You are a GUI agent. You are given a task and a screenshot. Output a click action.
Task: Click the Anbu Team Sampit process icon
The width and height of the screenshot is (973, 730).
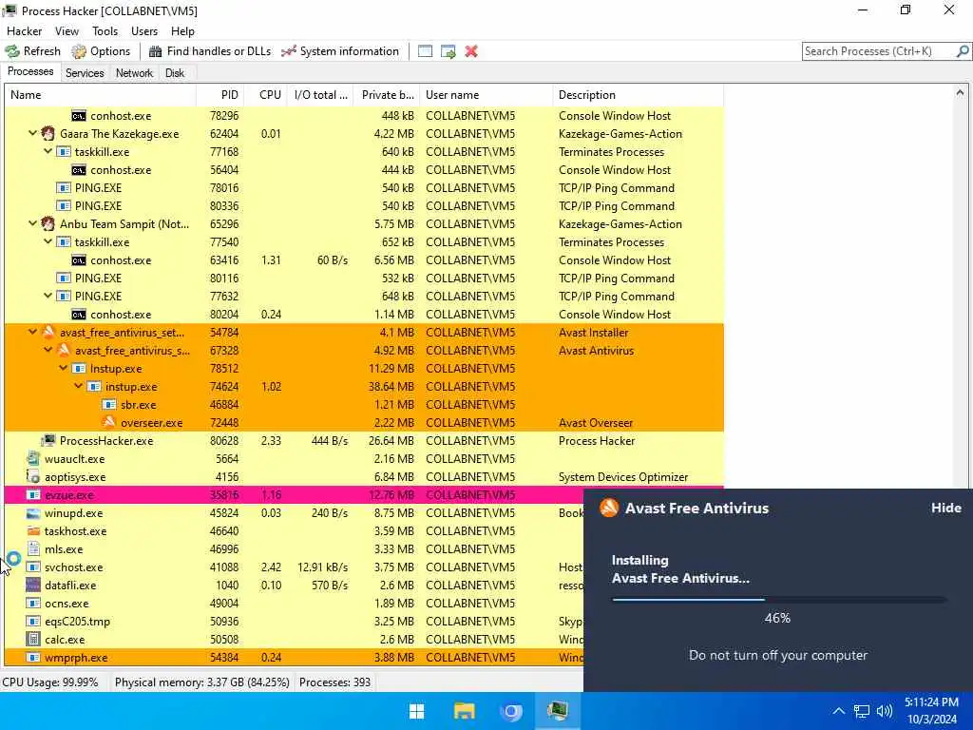tap(48, 224)
